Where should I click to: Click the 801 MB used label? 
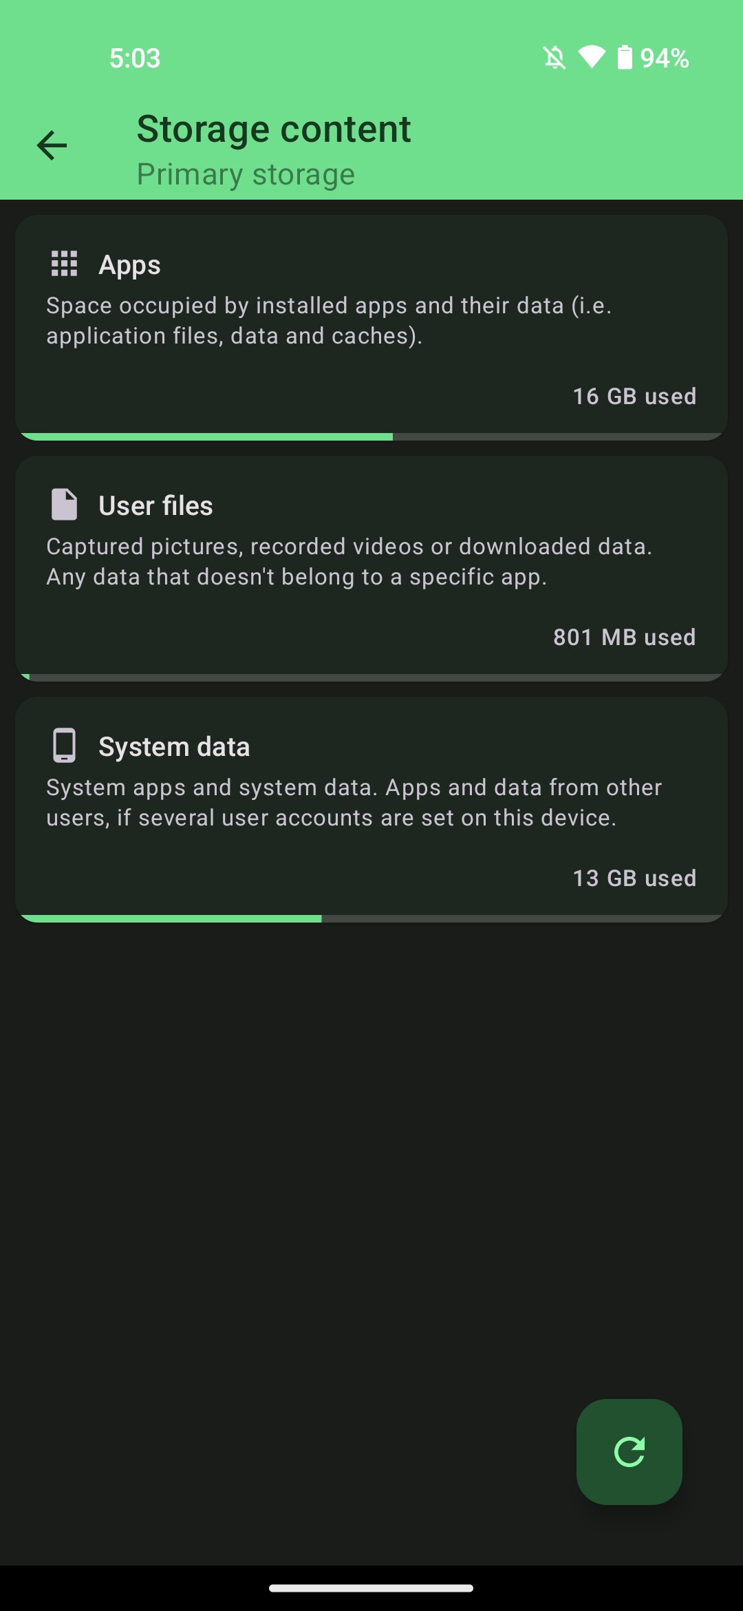(x=625, y=638)
